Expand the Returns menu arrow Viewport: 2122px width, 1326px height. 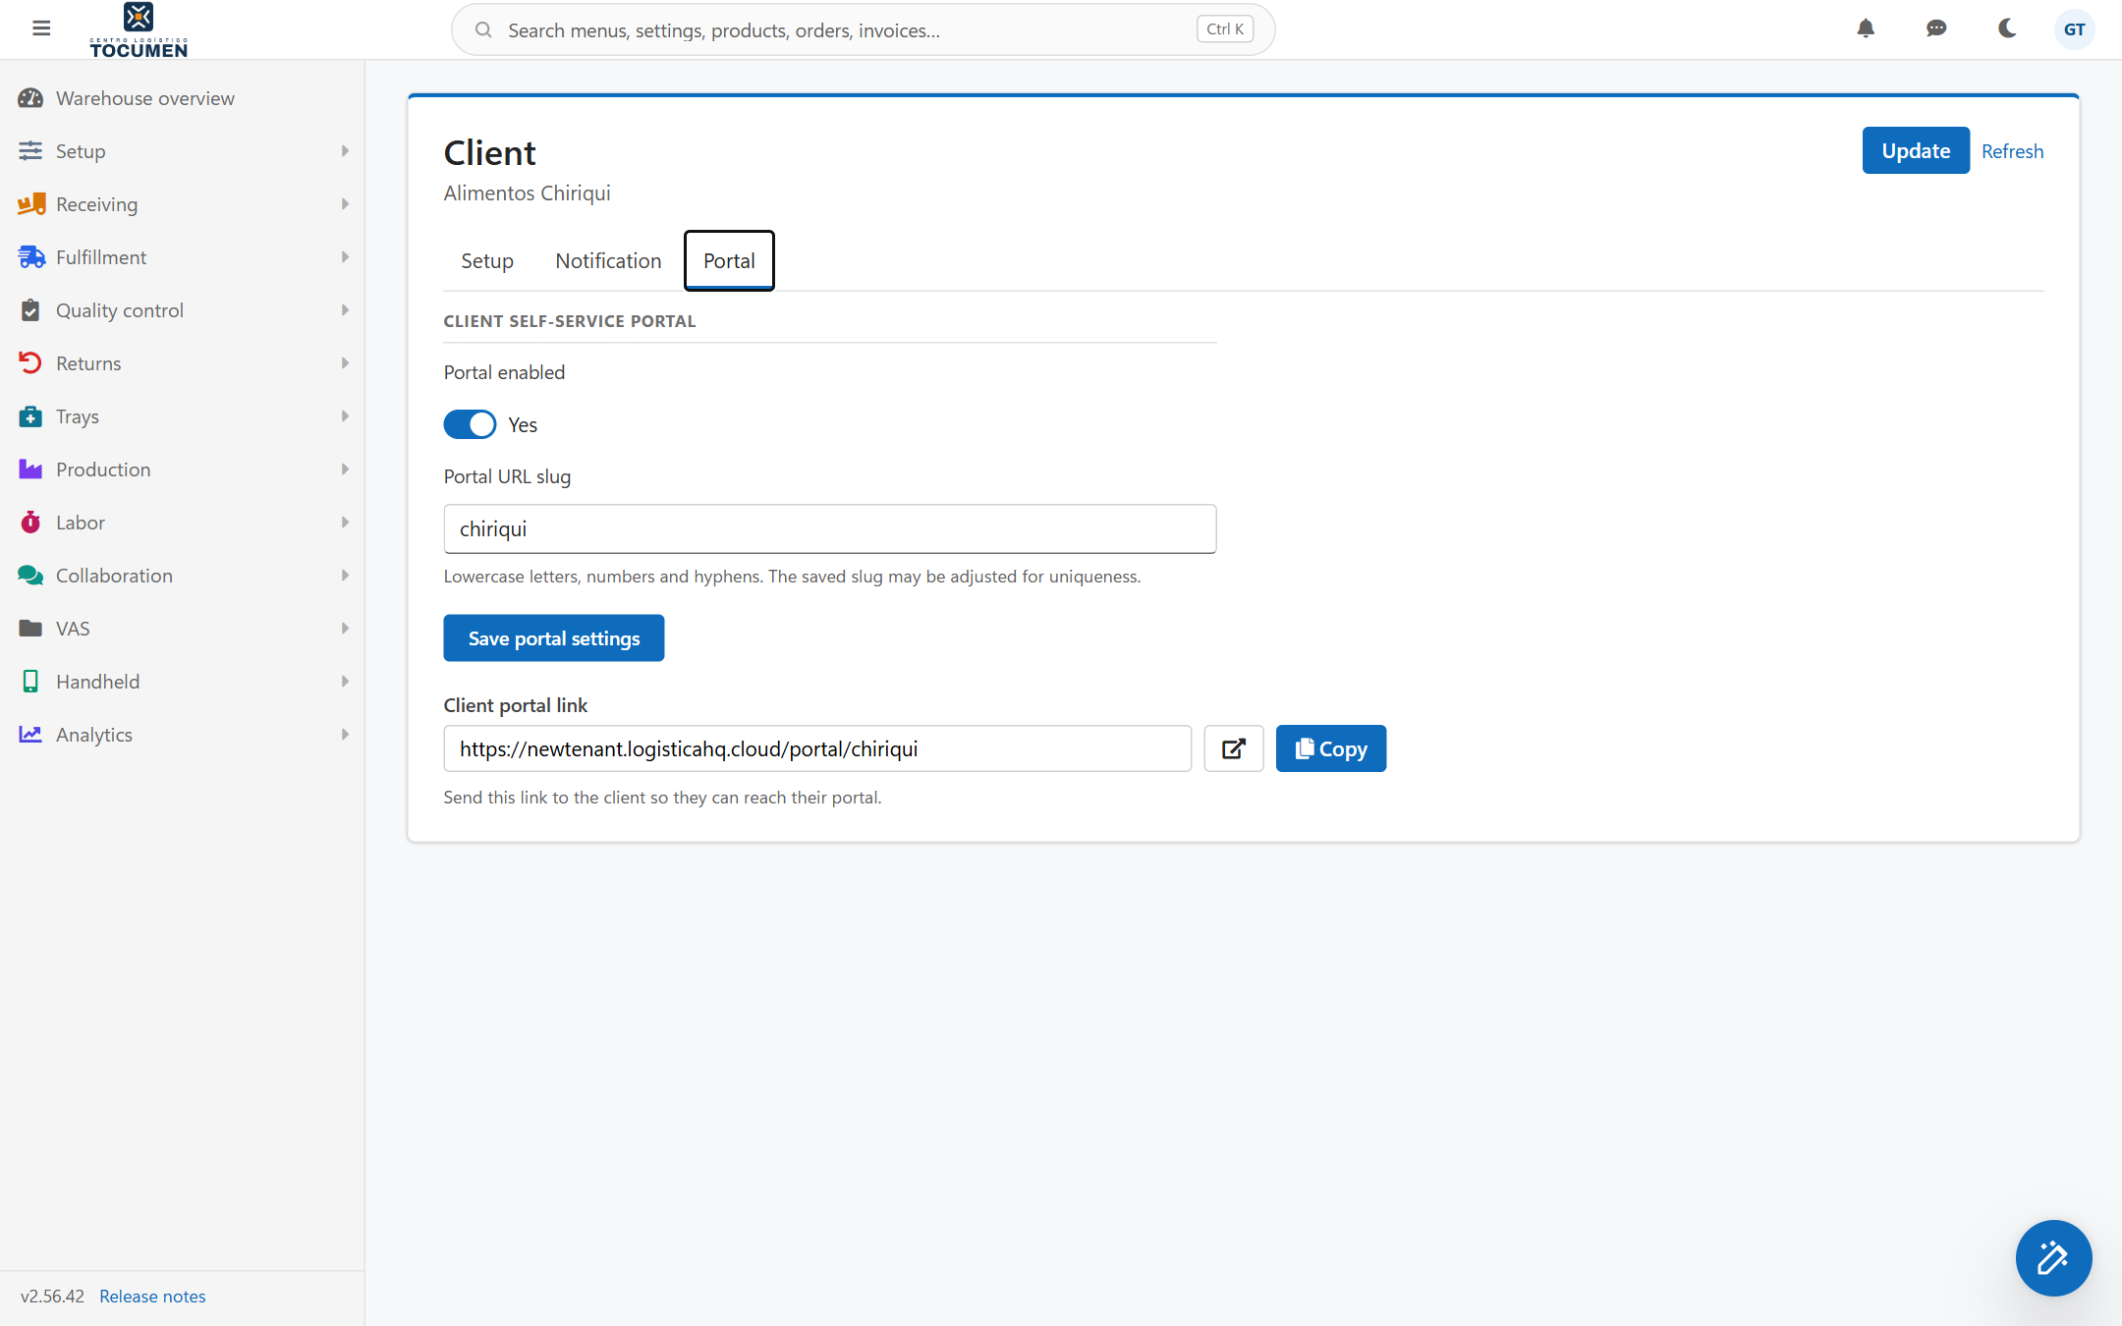click(345, 363)
